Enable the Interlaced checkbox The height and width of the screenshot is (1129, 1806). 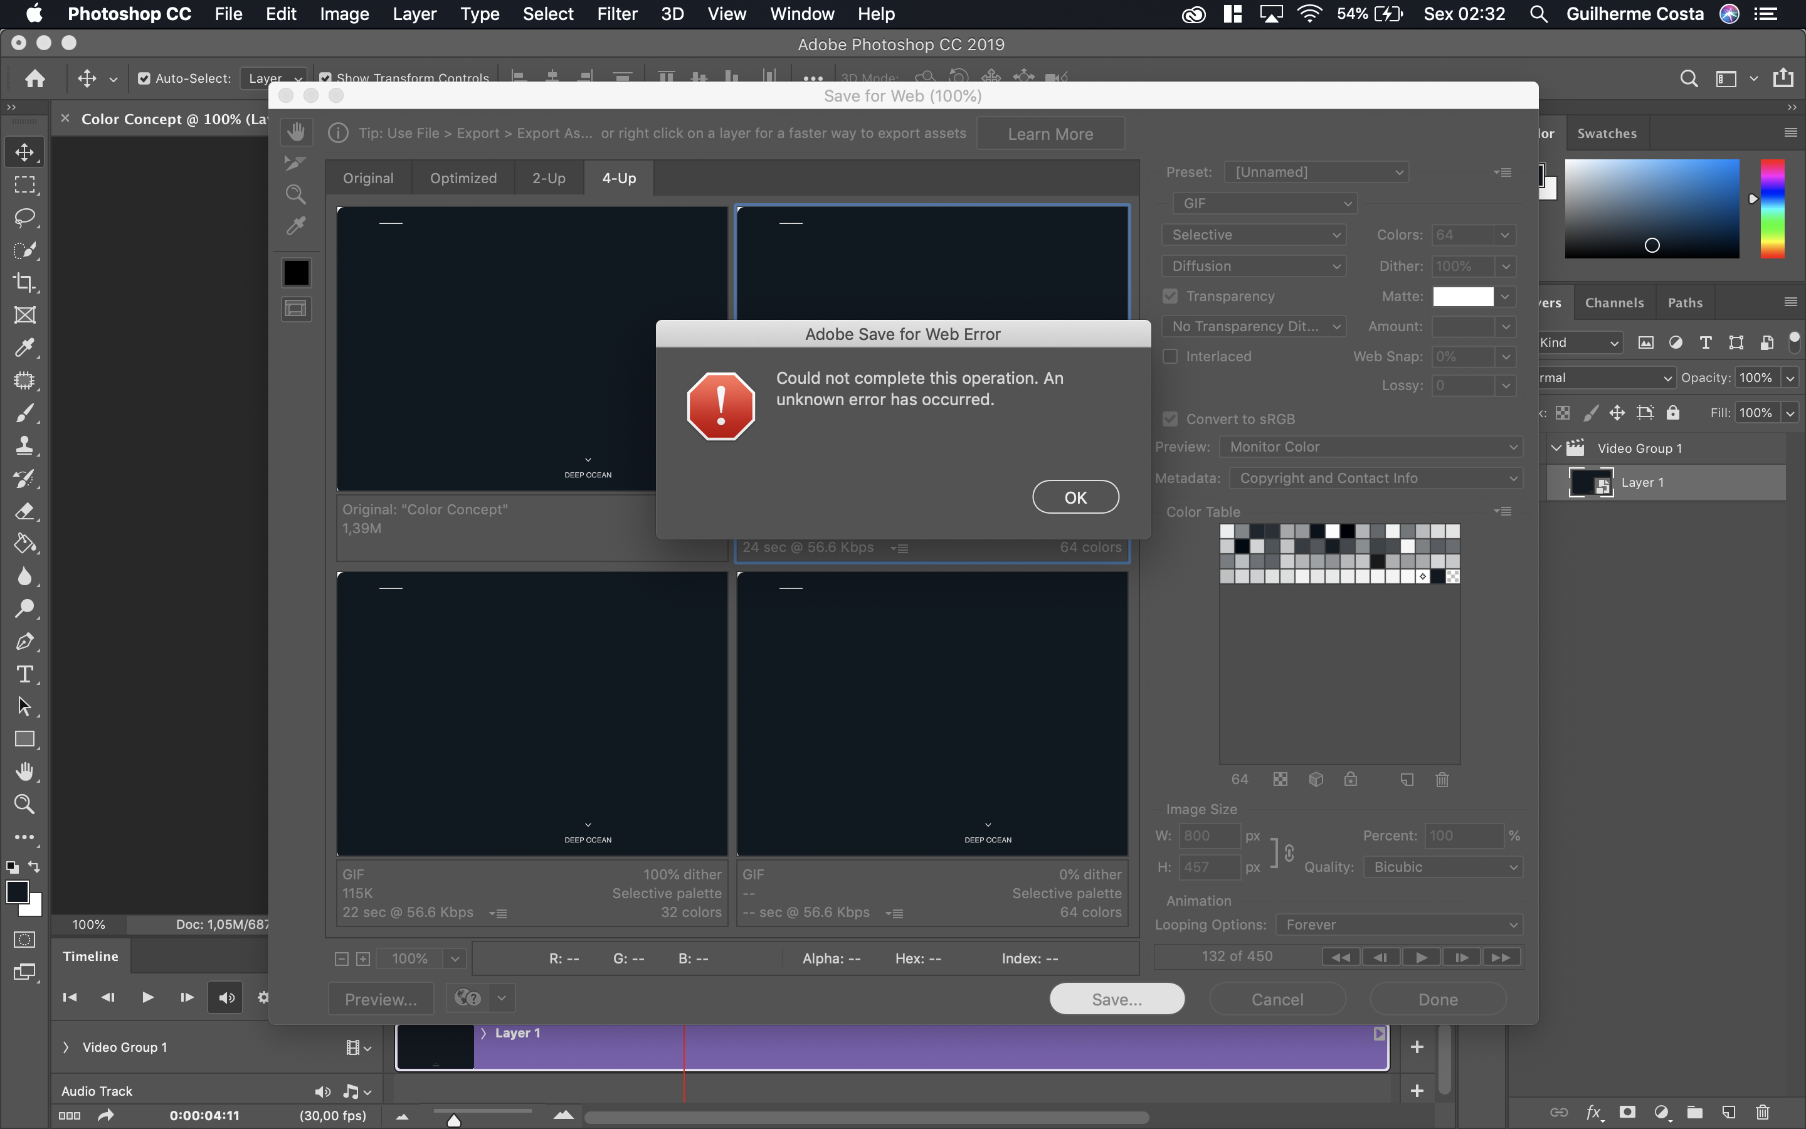[1170, 356]
